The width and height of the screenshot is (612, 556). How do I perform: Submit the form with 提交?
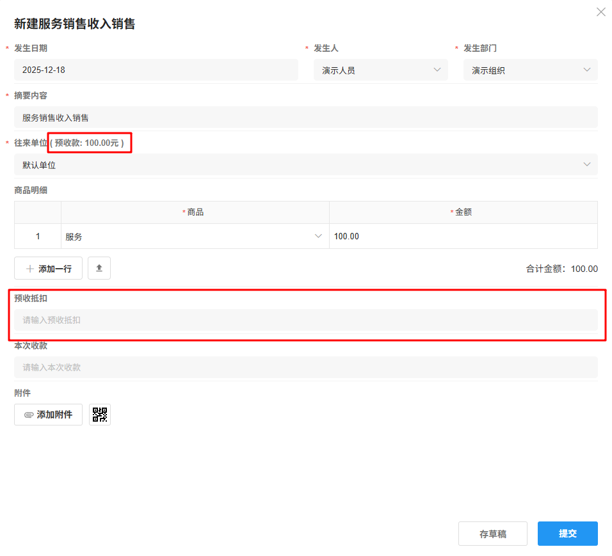[567, 534]
